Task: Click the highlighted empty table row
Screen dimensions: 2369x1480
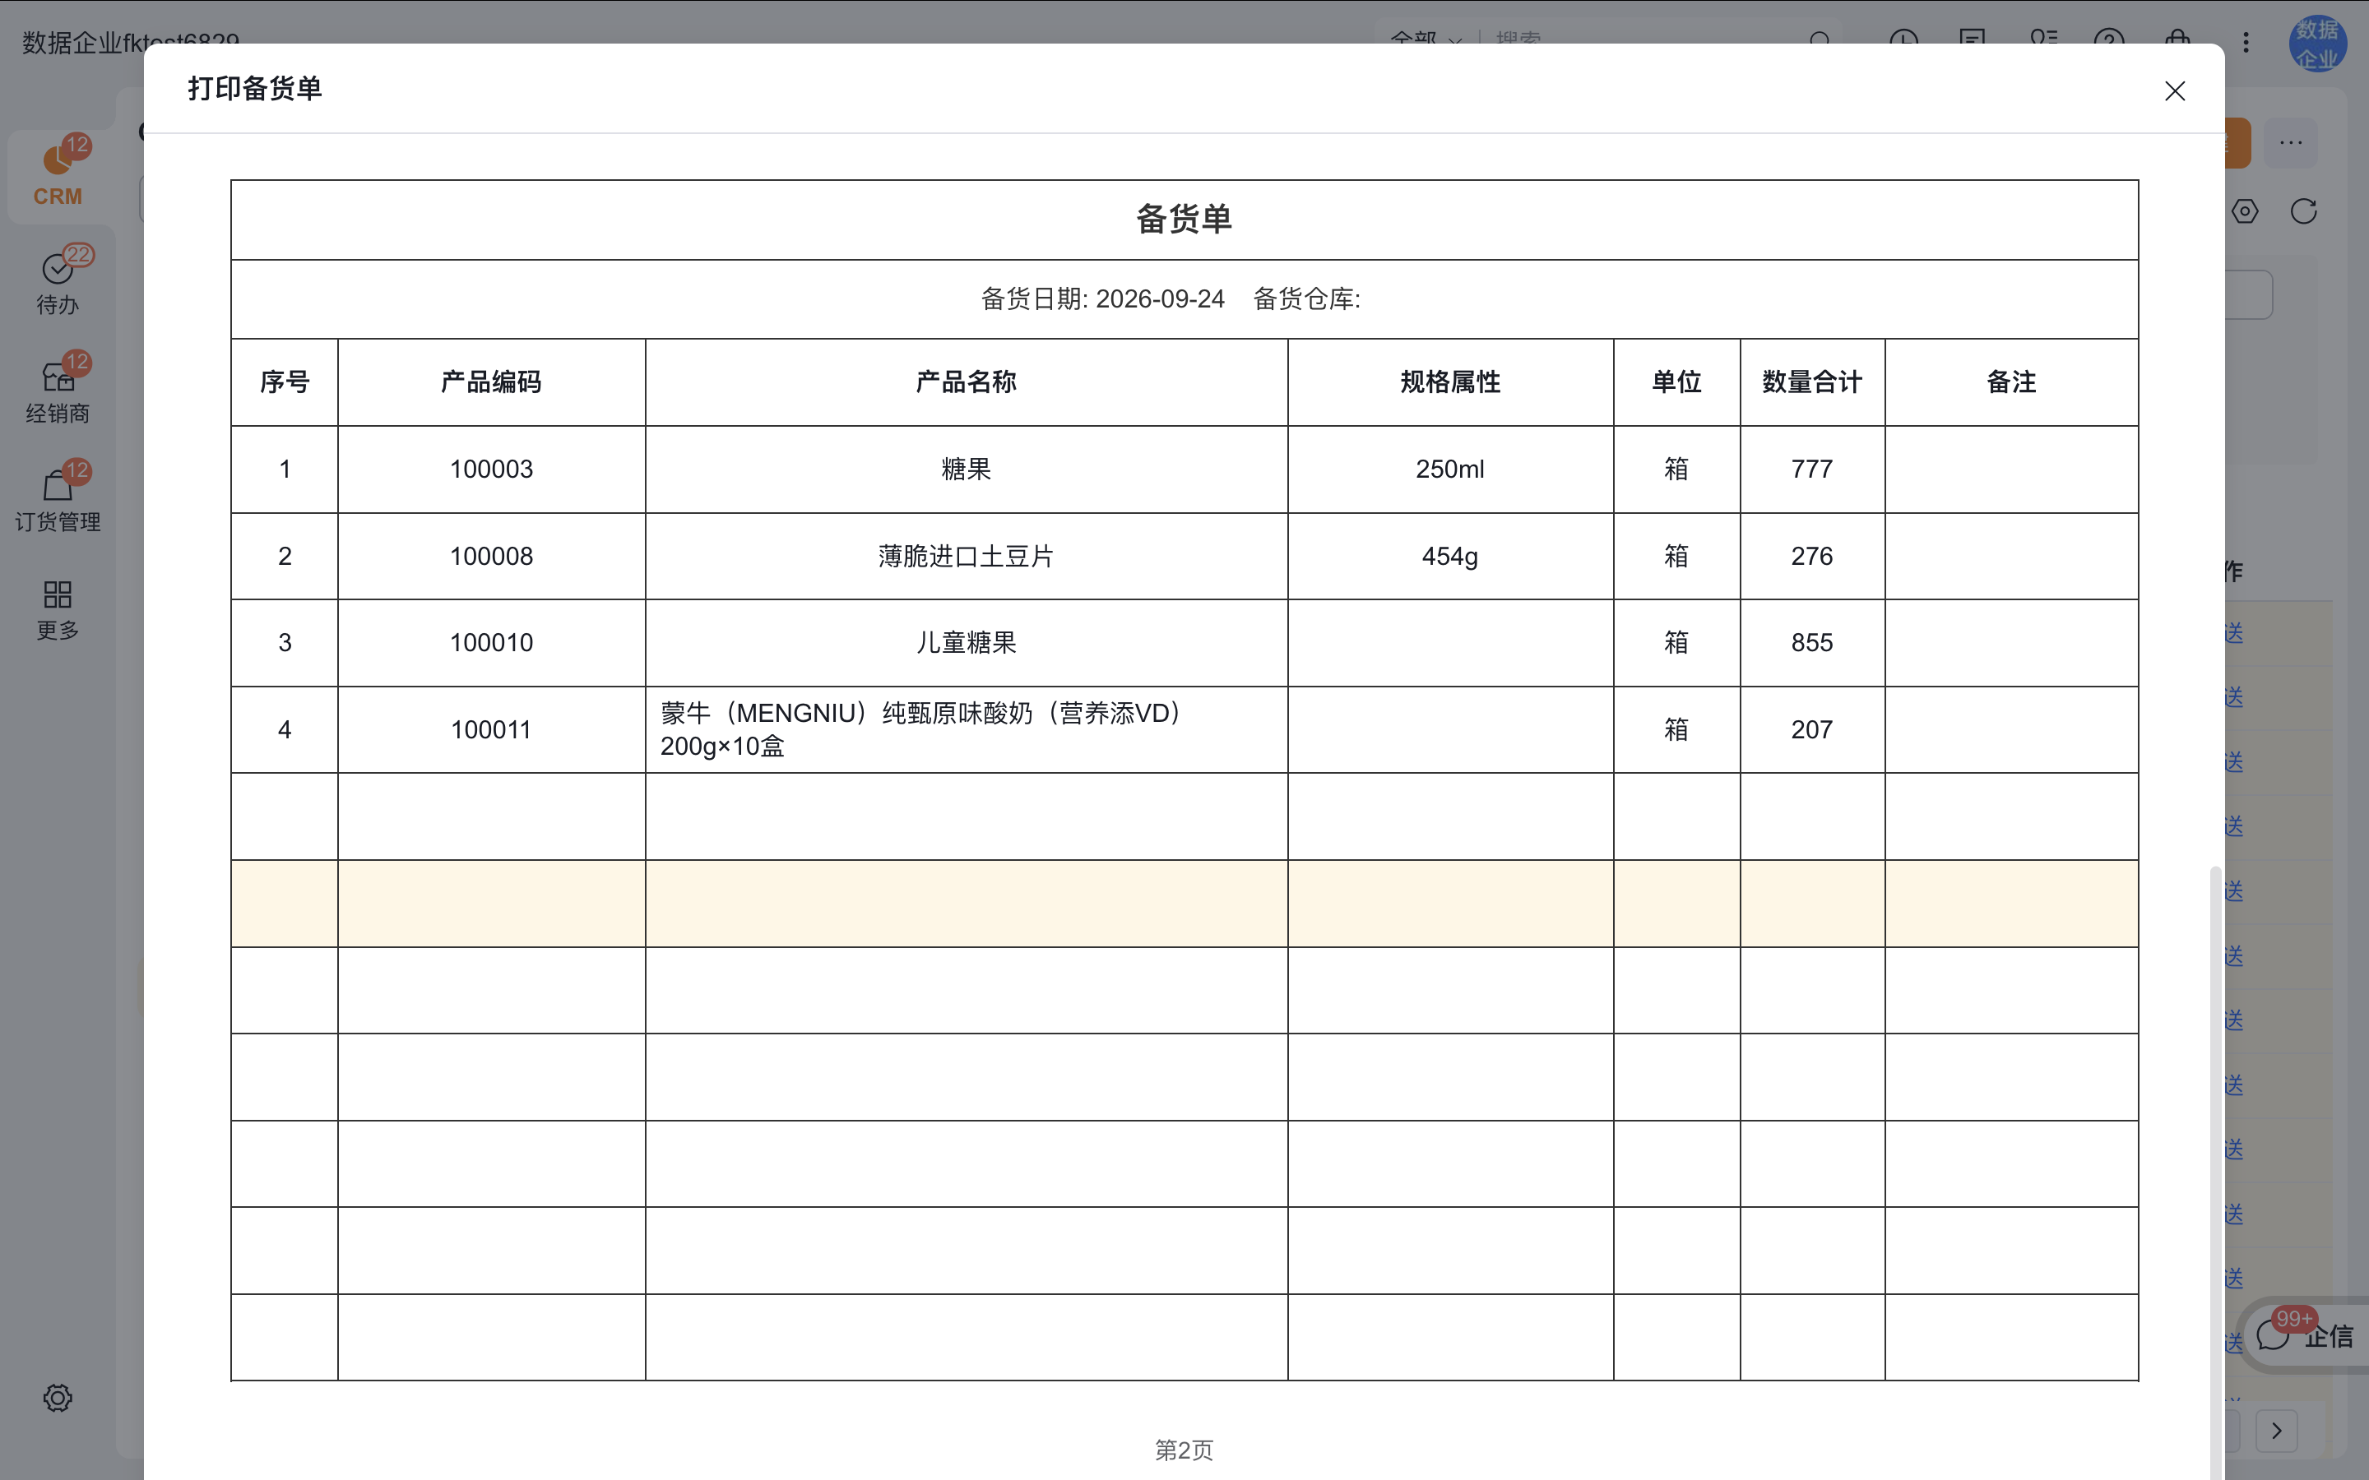Action: pyautogui.click(x=1184, y=904)
